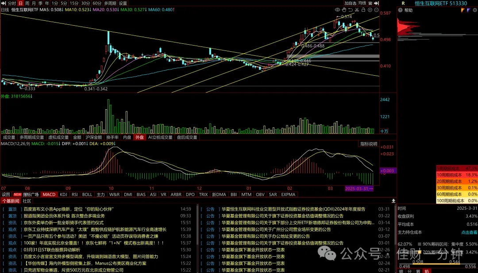
Task: Open the 个基新闻 tab
Action: pos(11,201)
